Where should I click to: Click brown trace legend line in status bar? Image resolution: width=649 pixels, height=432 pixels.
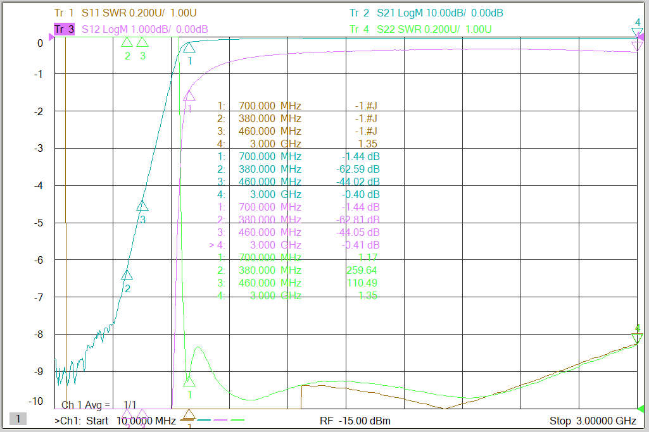click(x=188, y=420)
